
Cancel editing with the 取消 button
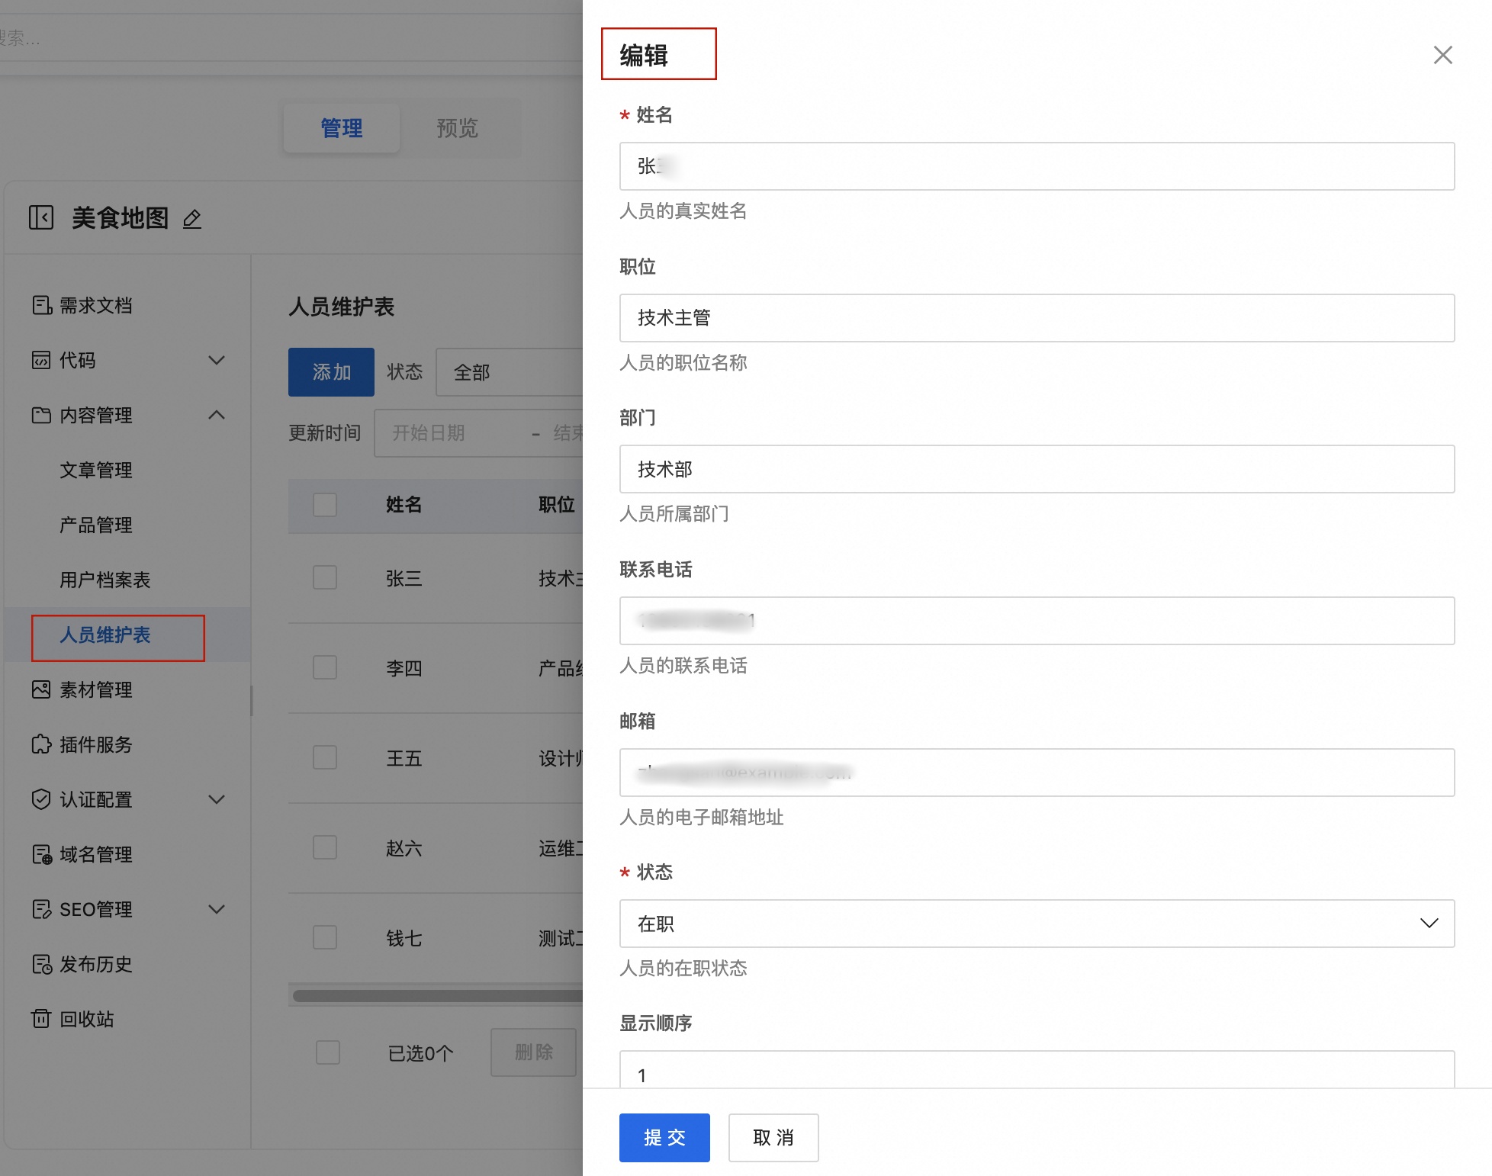pyautogui.click(x=773, y=1137)
